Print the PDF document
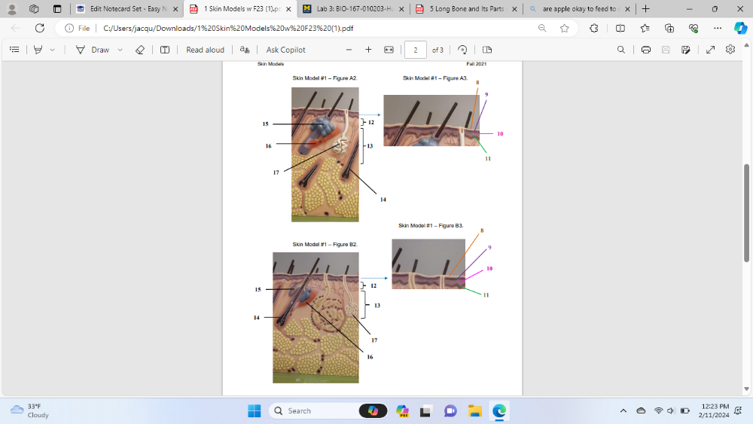Screen dimensions: 753x424 (x=646, y=50)
